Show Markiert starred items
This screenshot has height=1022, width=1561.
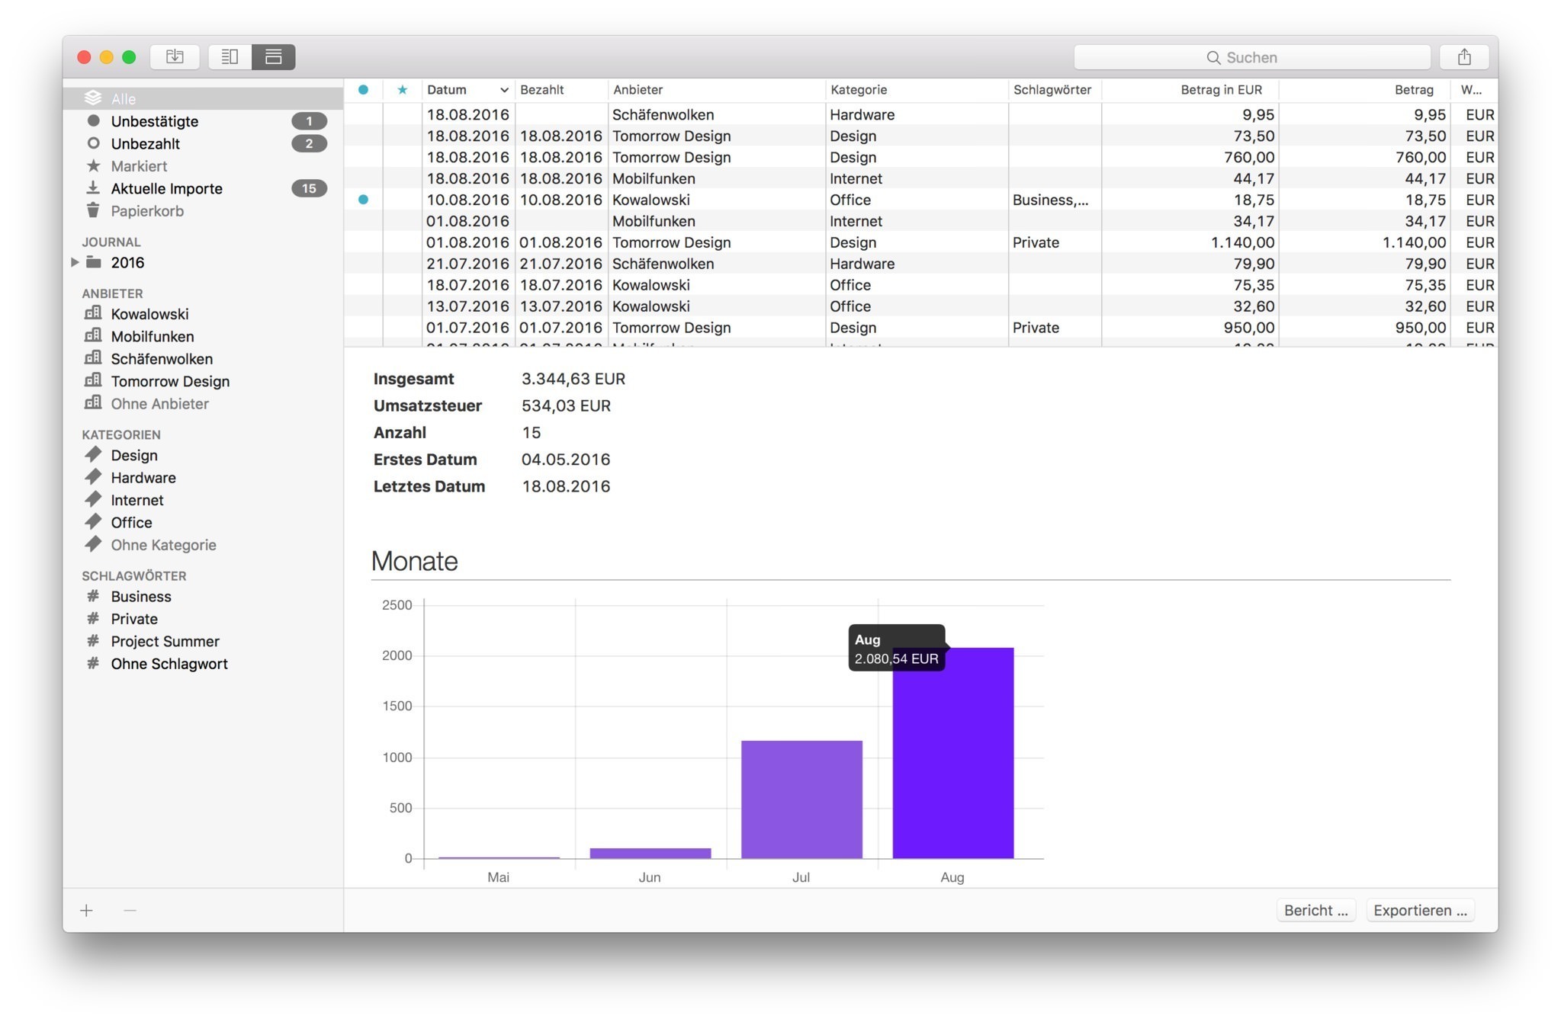[139, 166]
